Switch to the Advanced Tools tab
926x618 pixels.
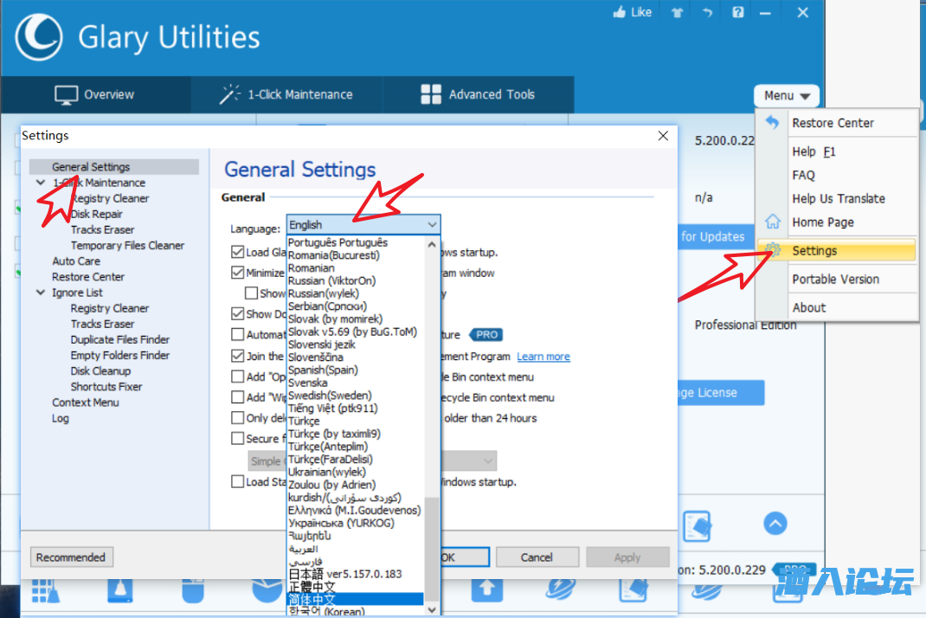click(478, 94)
